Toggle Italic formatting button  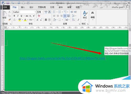click(18, 16)
